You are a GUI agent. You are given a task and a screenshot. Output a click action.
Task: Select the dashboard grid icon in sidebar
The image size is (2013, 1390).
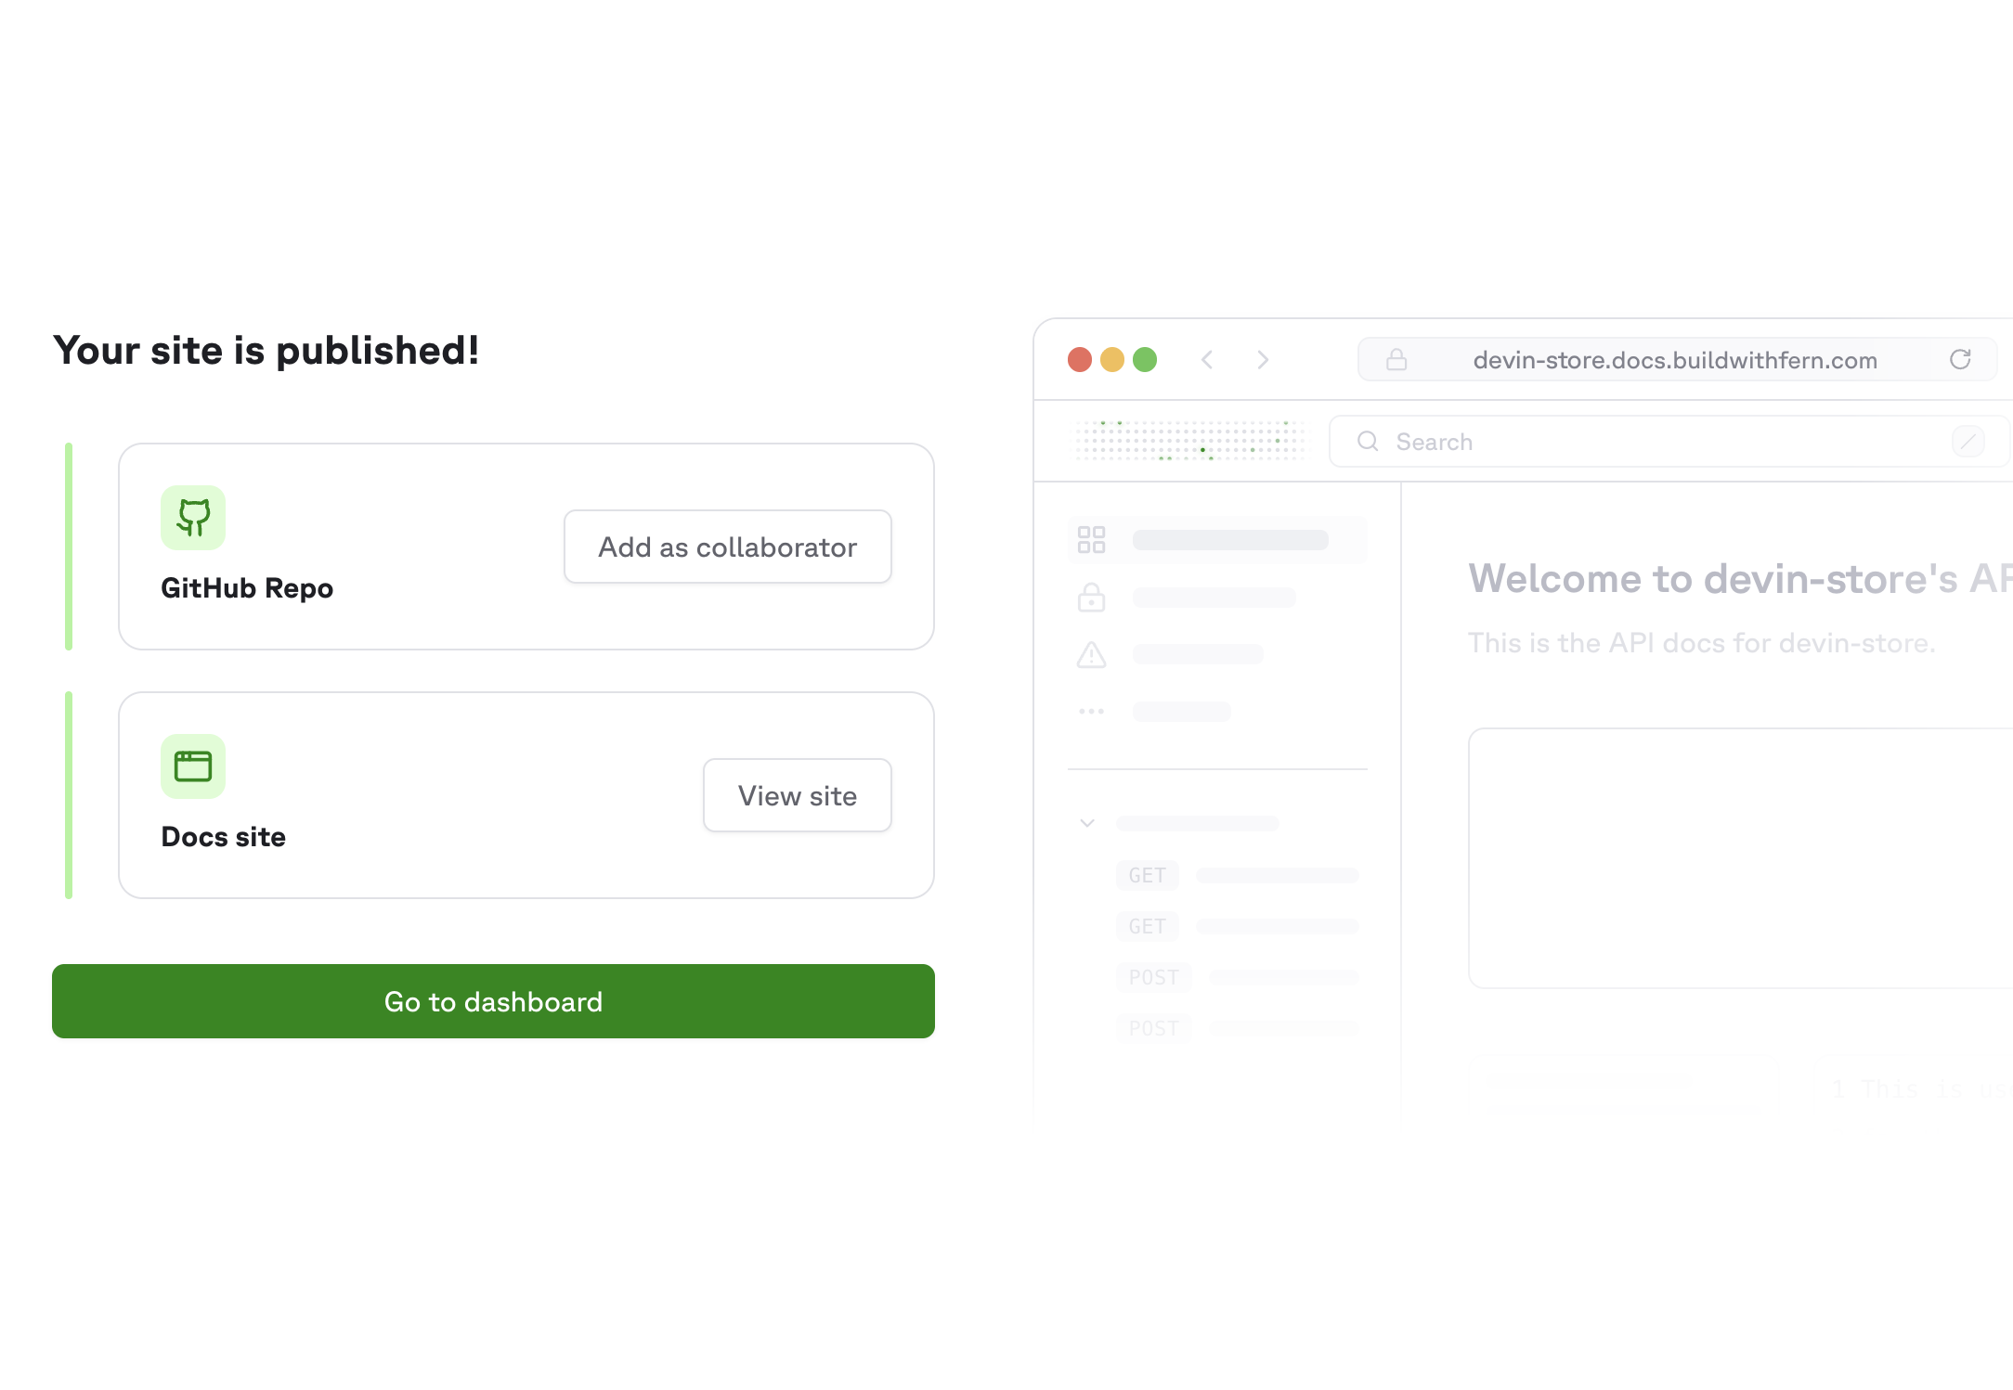tap(1091, 539)
